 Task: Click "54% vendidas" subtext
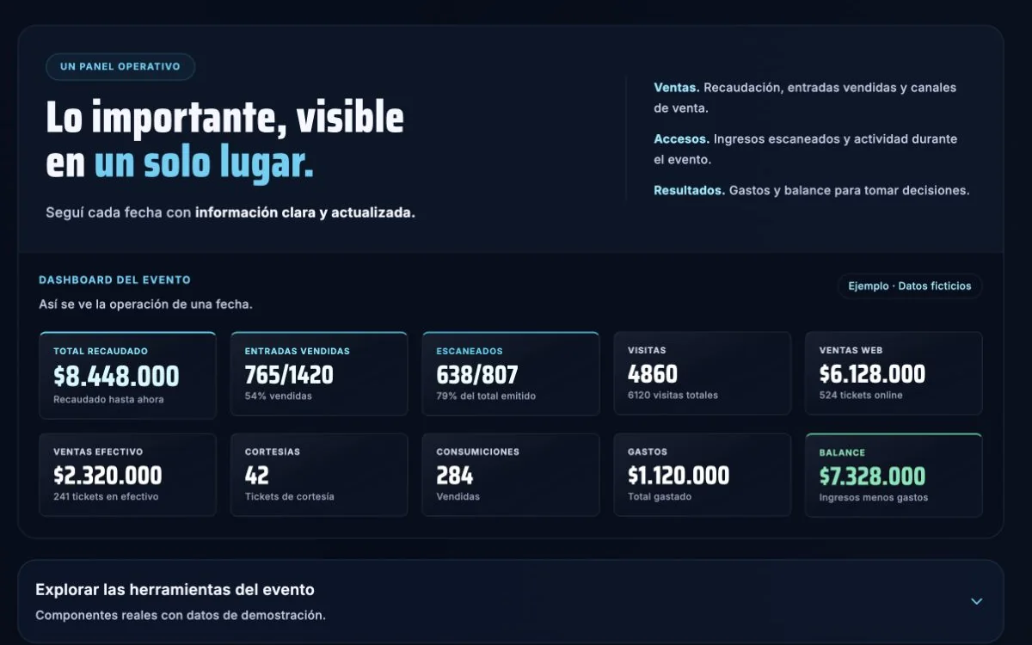pyautogui.click(x=279, y=396)
